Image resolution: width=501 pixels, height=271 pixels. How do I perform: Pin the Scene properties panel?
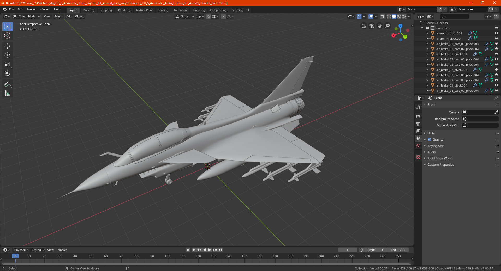496,98
